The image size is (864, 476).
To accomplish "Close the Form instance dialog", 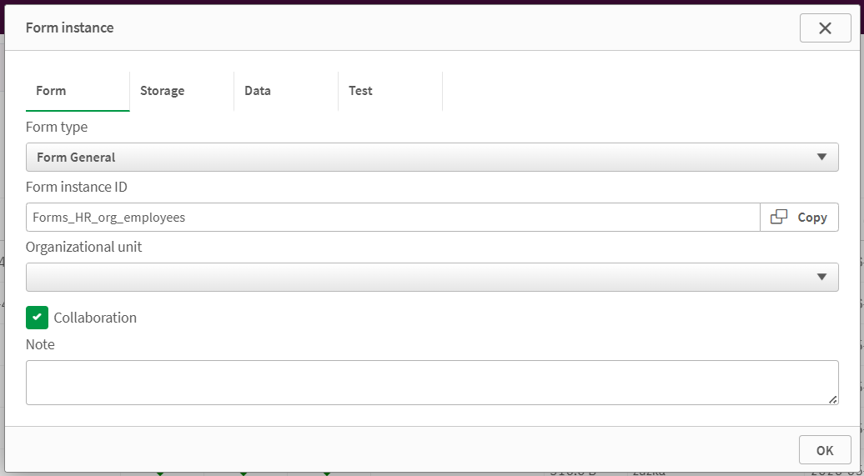I will tap(825, 28).
